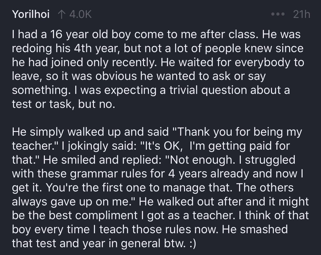Click the line 'test or task, but no.'
Image resolution: width=321 pixels, height=255 pixels.
pyautogui.click(x=63, y=104)
